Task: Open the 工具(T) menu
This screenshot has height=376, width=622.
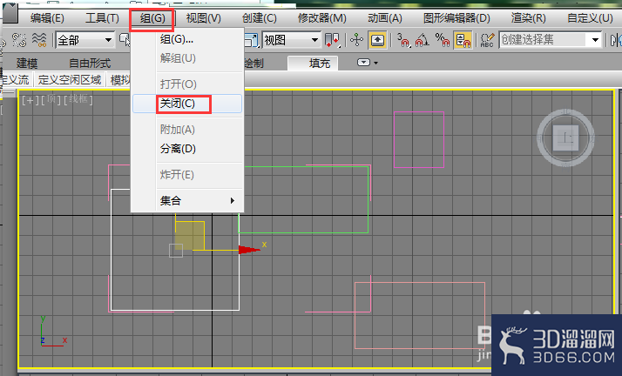Action: (x=102, y=18)
